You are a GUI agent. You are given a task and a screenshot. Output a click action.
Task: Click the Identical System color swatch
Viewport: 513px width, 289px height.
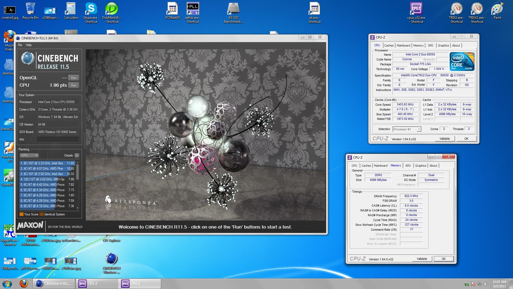click(x=41, y=214)
